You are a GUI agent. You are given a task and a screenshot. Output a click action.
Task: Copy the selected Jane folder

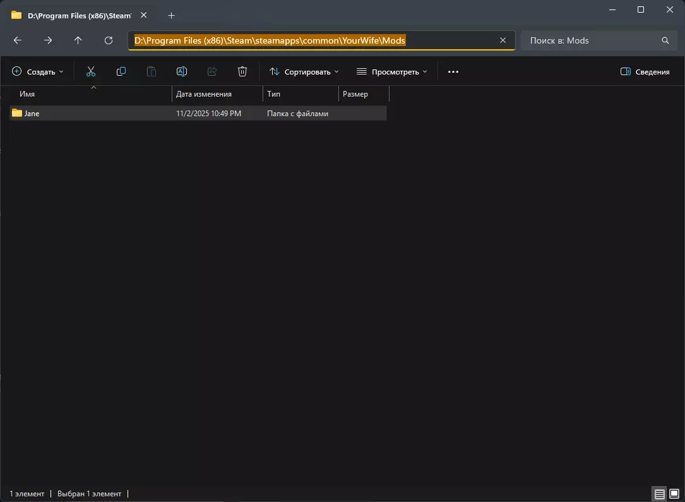(x=121, y=71)
